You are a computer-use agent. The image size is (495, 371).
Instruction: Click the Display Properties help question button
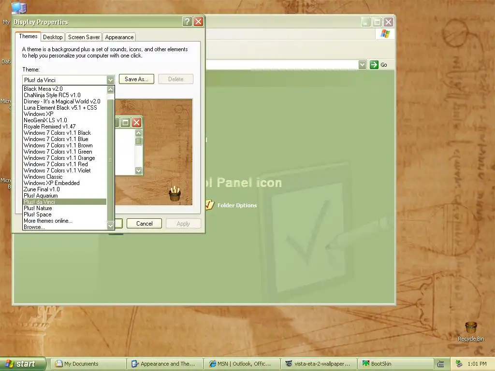187,22
